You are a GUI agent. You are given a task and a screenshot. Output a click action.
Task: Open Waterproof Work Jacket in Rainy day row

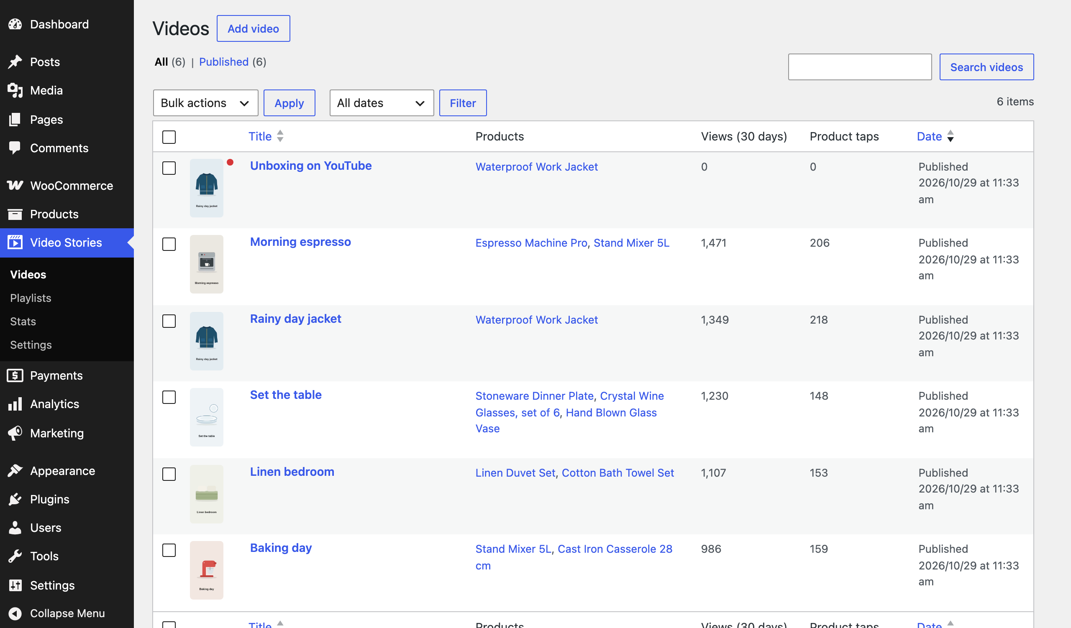coord(536,320)
